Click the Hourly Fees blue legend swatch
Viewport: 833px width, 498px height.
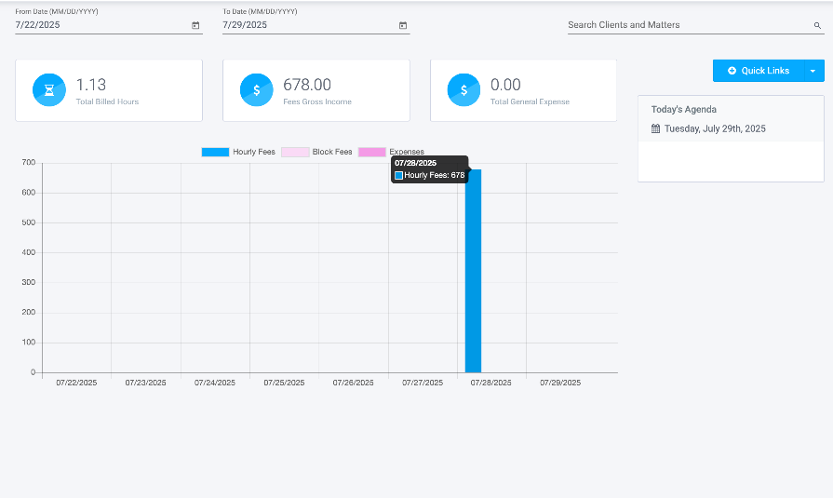coord(215,152)
